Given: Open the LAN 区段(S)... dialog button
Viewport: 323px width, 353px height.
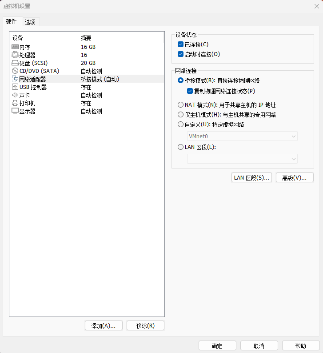Looking at the screenshot, I should [252, 178].
